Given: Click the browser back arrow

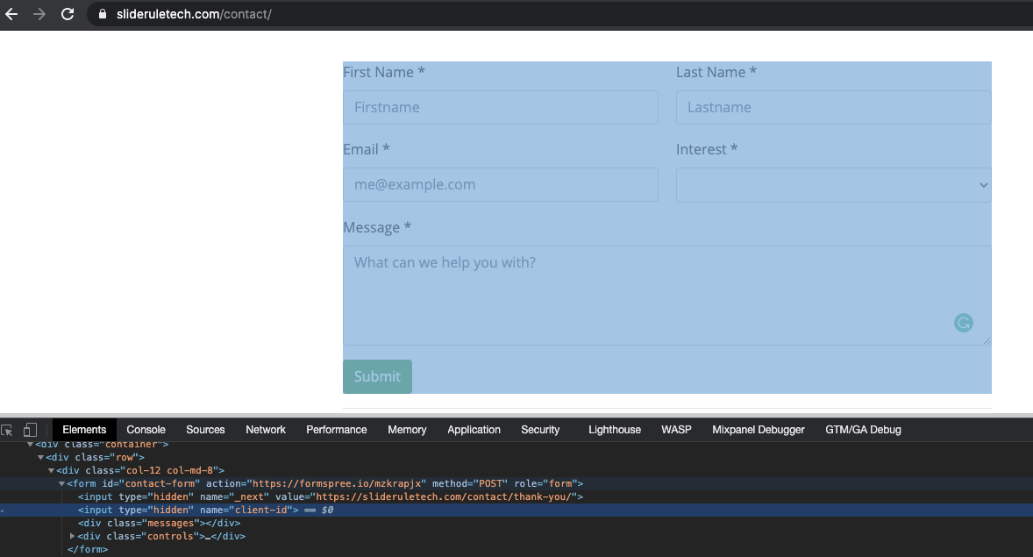Looking at the screenshot, I should tap(11, 14).
